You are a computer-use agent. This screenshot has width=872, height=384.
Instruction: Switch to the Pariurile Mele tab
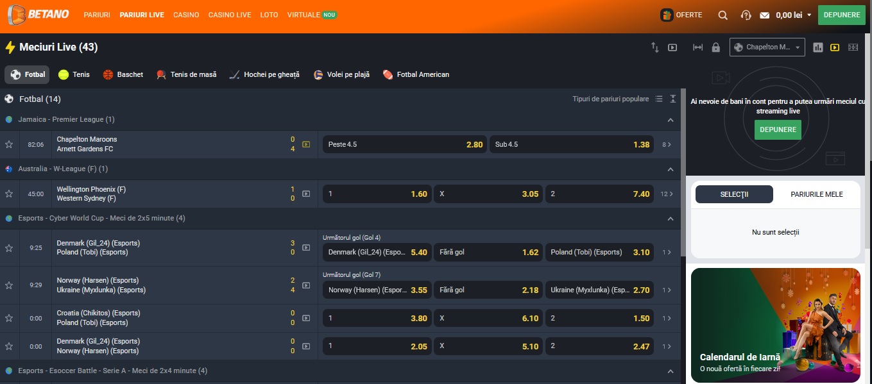(817, 194)
